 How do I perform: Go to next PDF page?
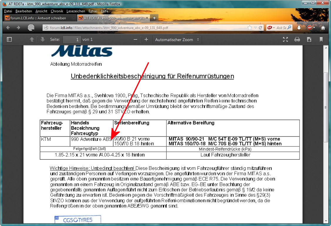43,40
